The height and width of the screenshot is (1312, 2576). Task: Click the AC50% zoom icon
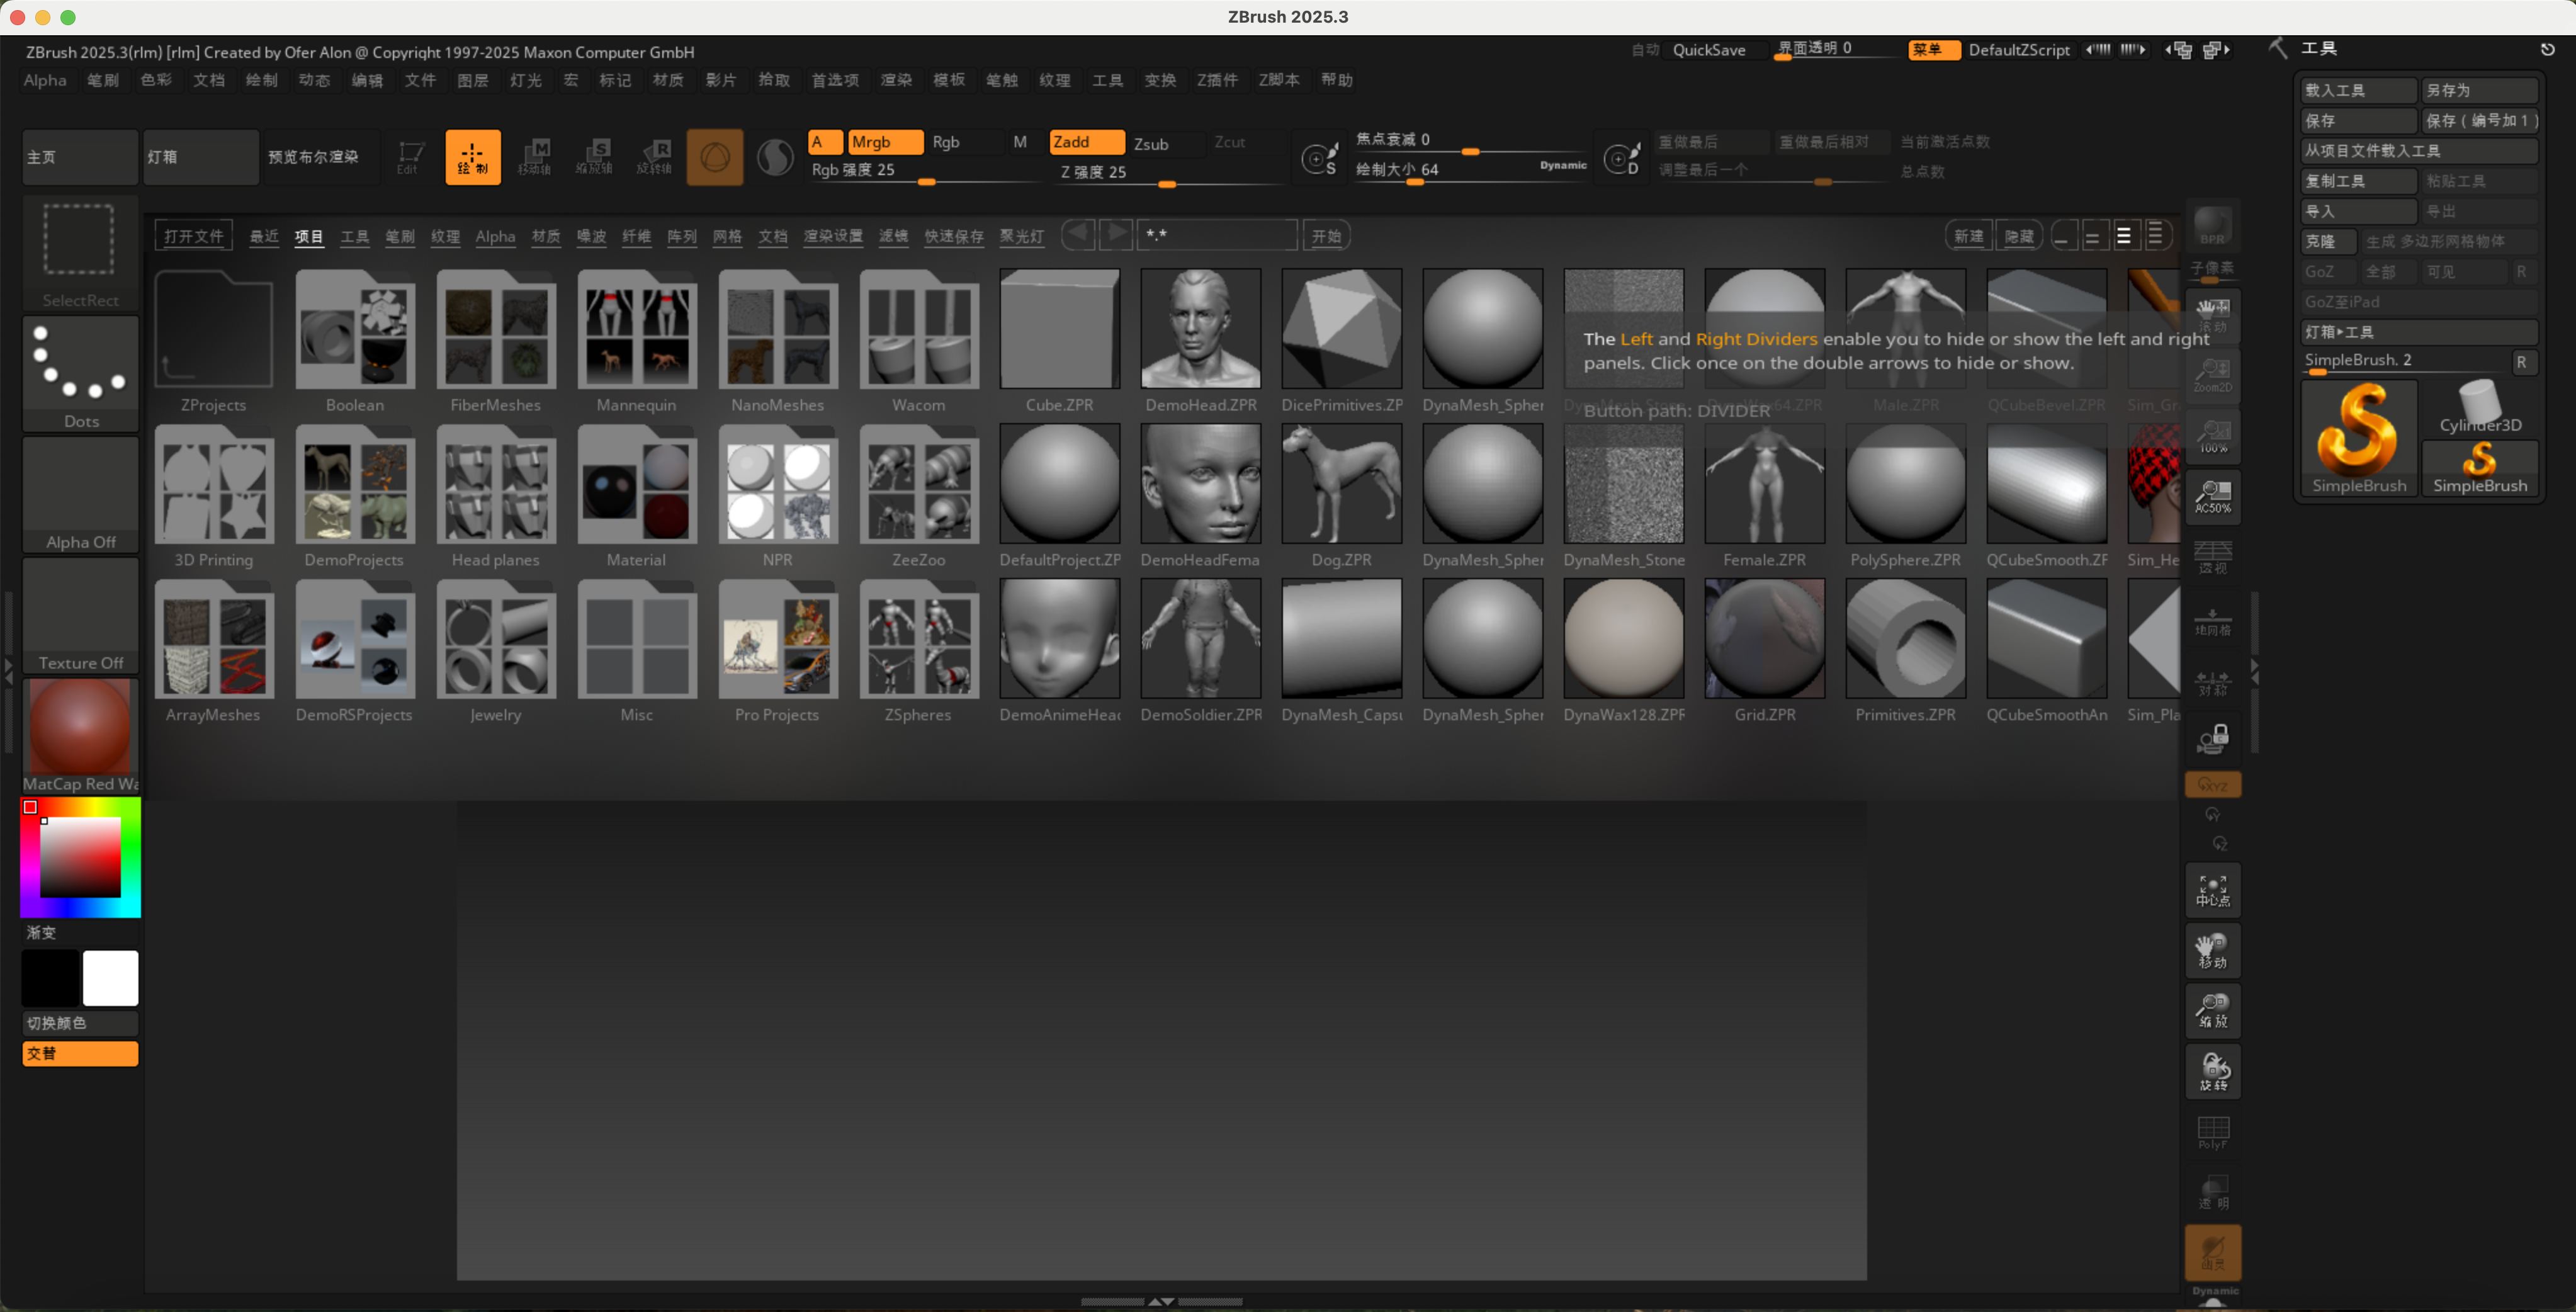coord(2212,496)
